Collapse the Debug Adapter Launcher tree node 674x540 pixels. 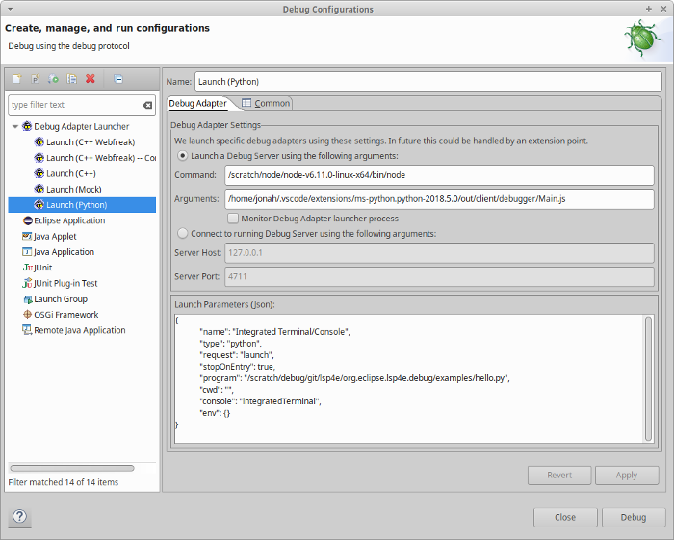coord(14,126)
